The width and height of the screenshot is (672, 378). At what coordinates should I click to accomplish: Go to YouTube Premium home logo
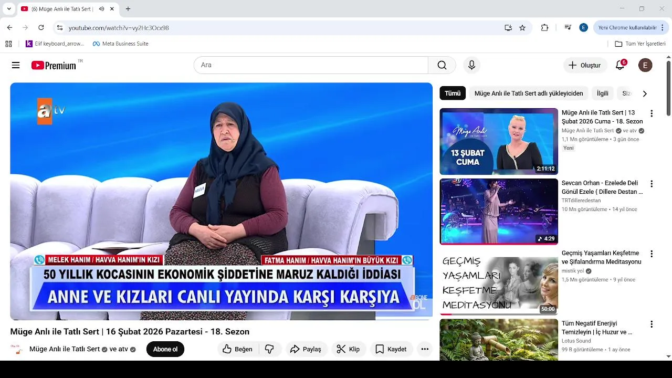click(54, 65)
